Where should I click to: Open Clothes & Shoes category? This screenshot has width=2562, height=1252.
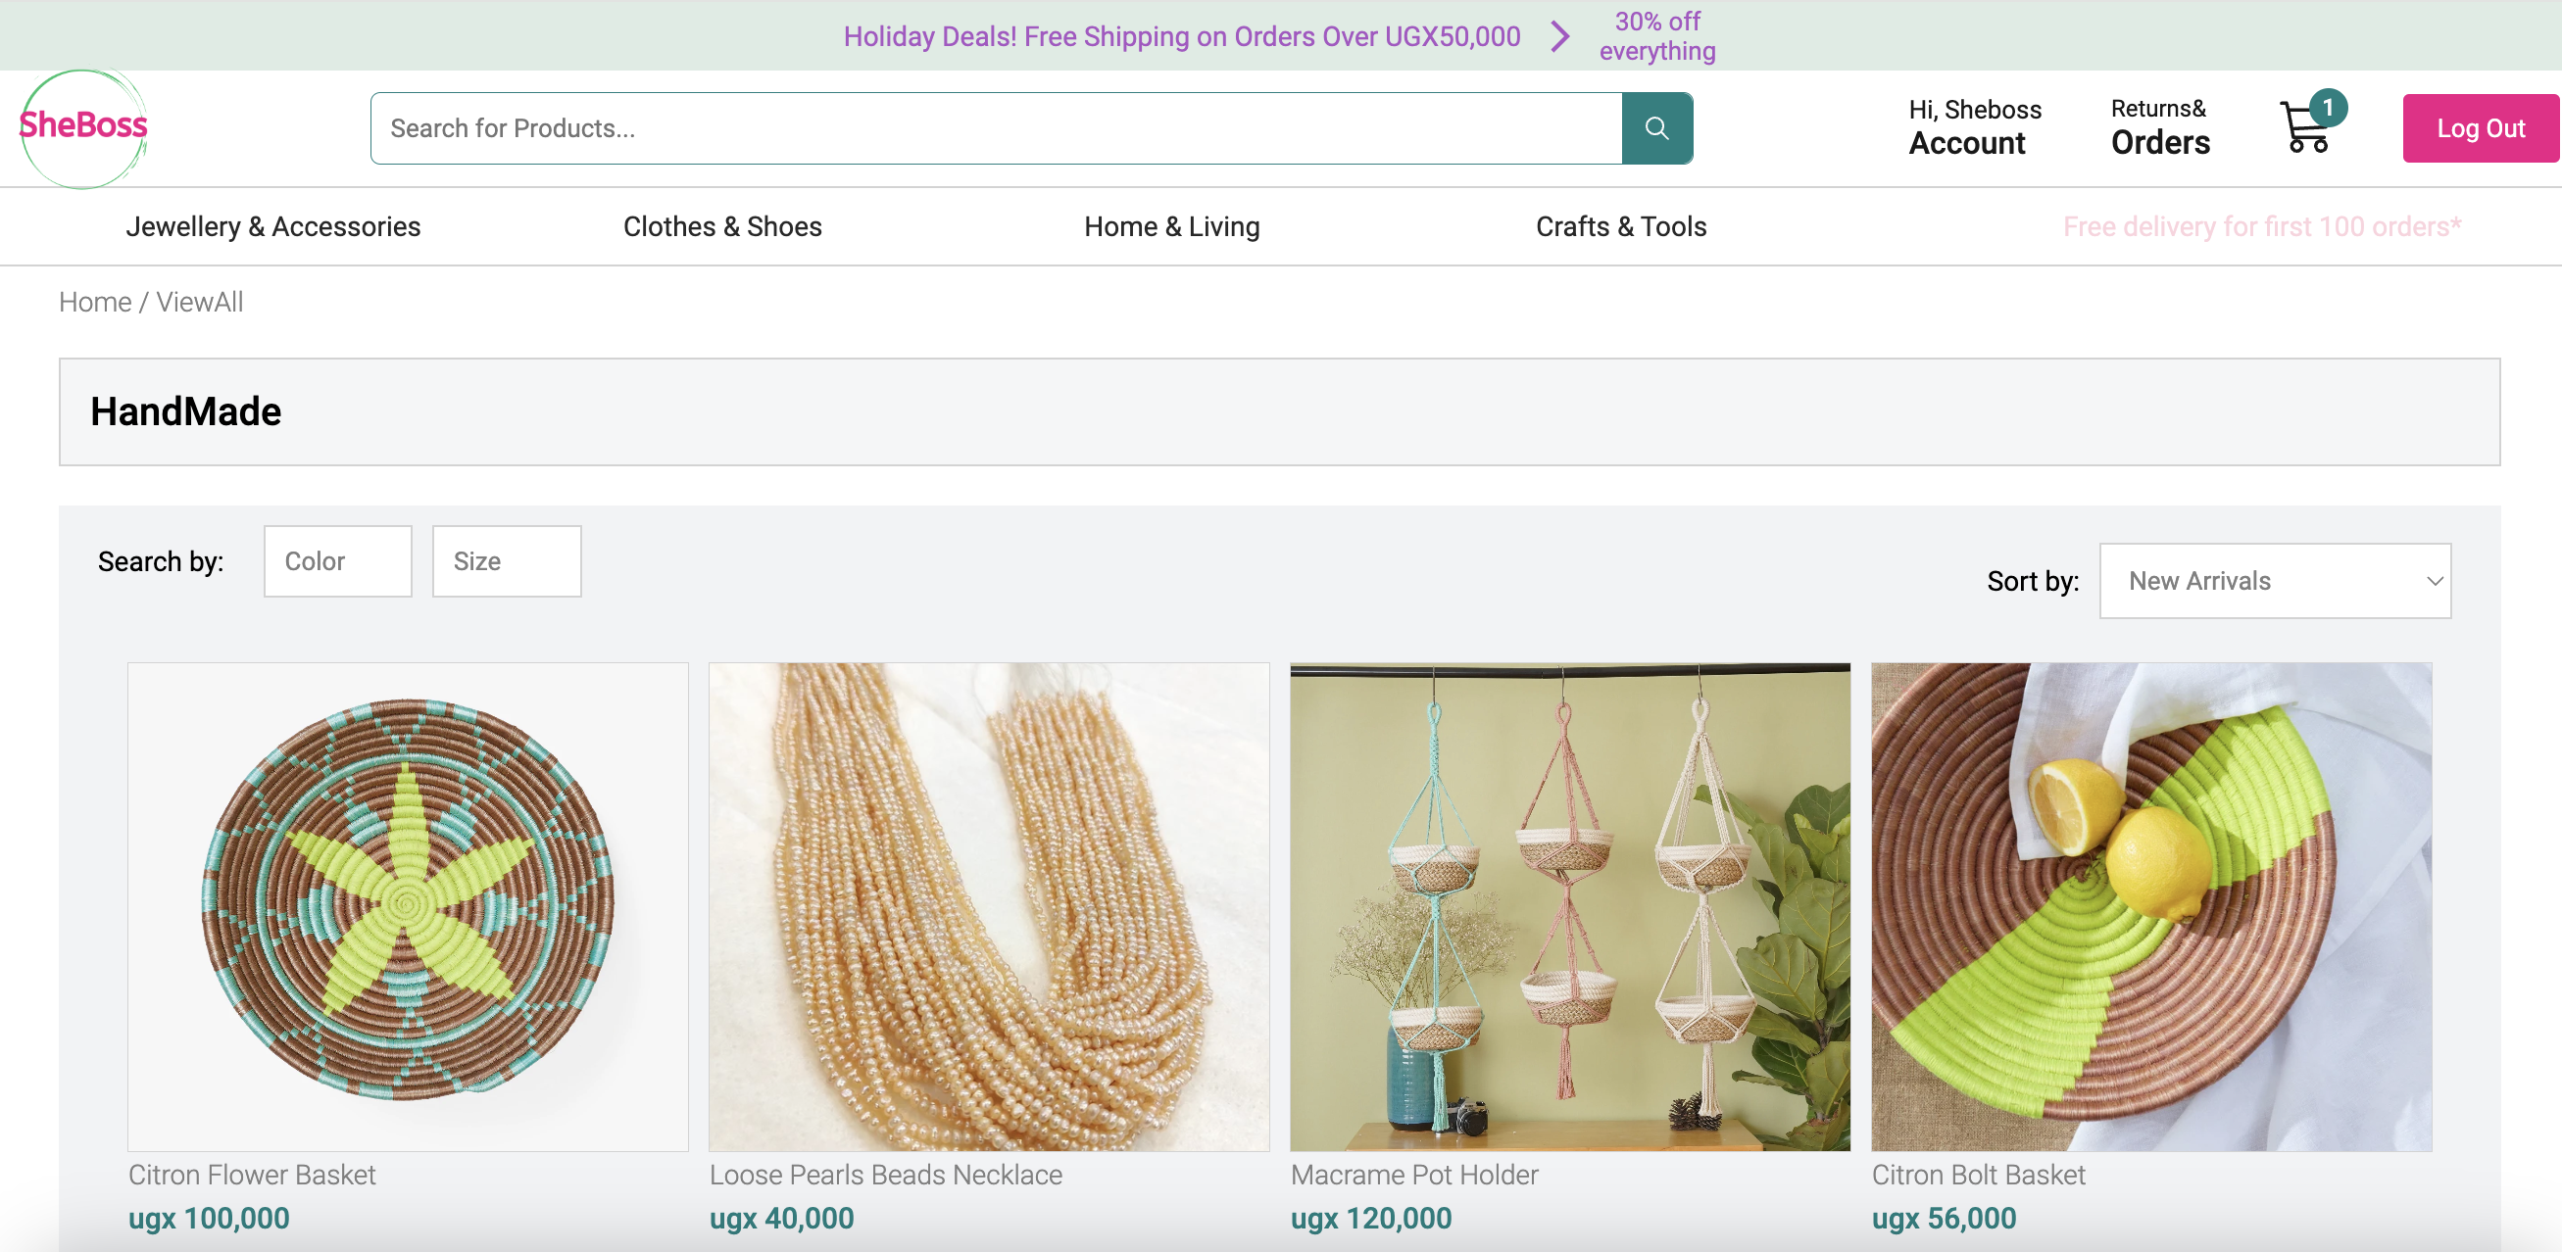722,226
